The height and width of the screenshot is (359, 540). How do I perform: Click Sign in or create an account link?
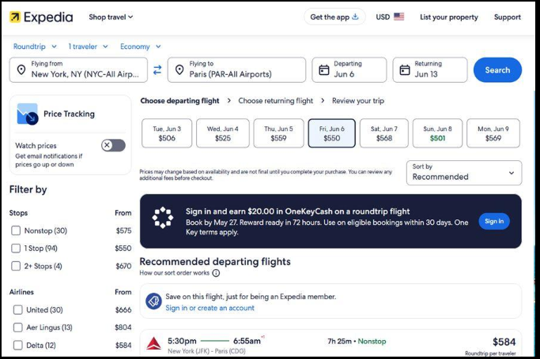(x=210, y=308)
